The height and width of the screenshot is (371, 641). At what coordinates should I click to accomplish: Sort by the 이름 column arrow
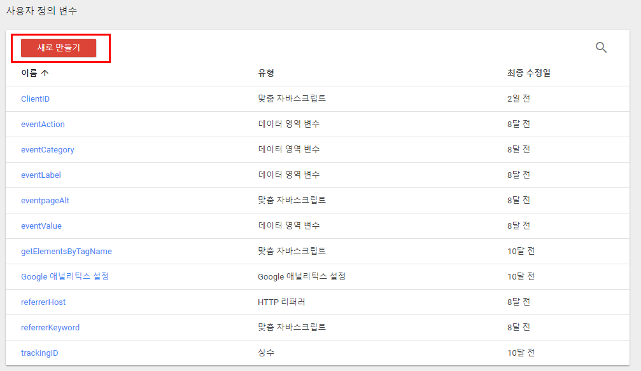(45, 73)
